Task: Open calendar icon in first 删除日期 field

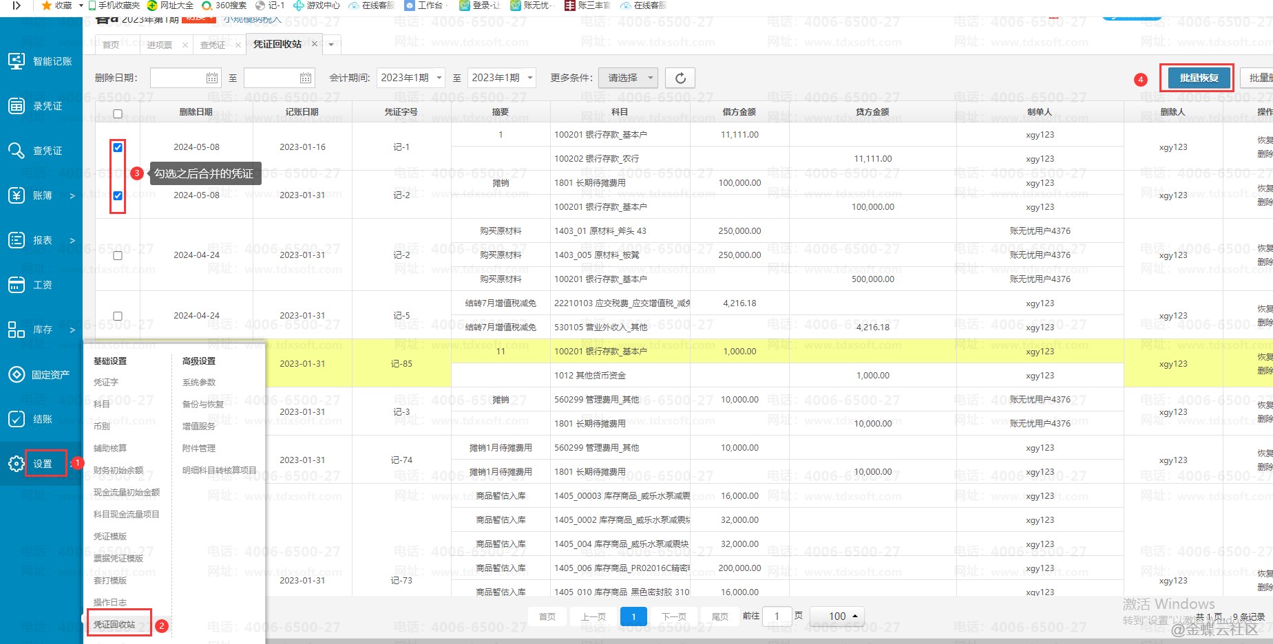Action: (x=212, y=78)
